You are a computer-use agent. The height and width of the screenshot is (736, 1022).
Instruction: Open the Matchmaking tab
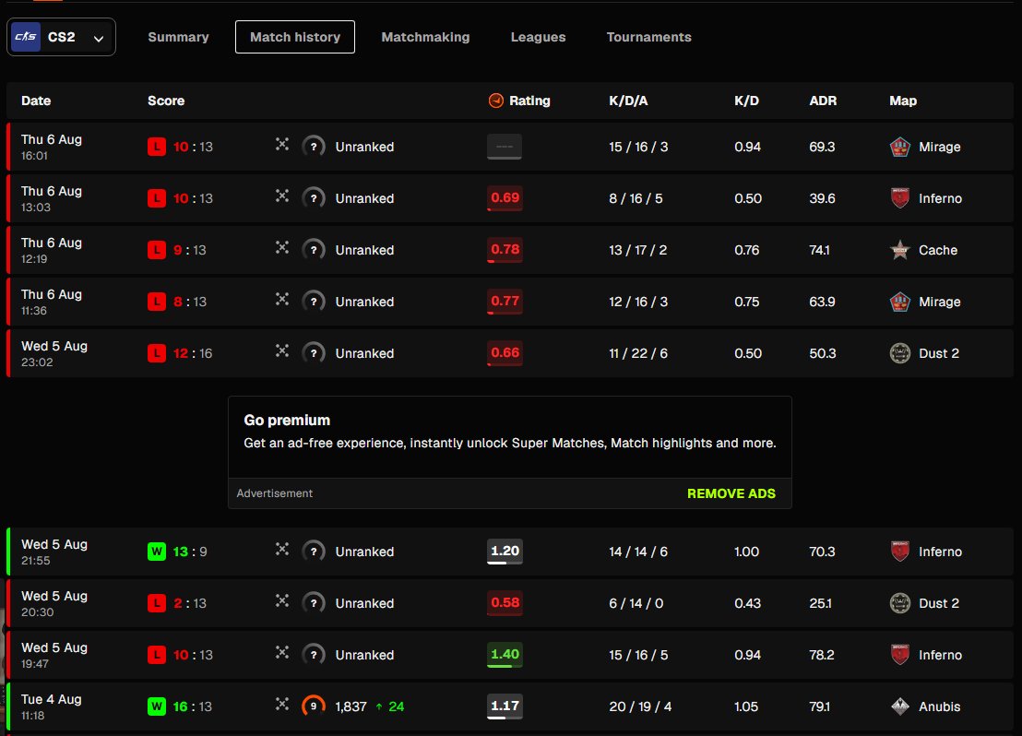point(425,37)
